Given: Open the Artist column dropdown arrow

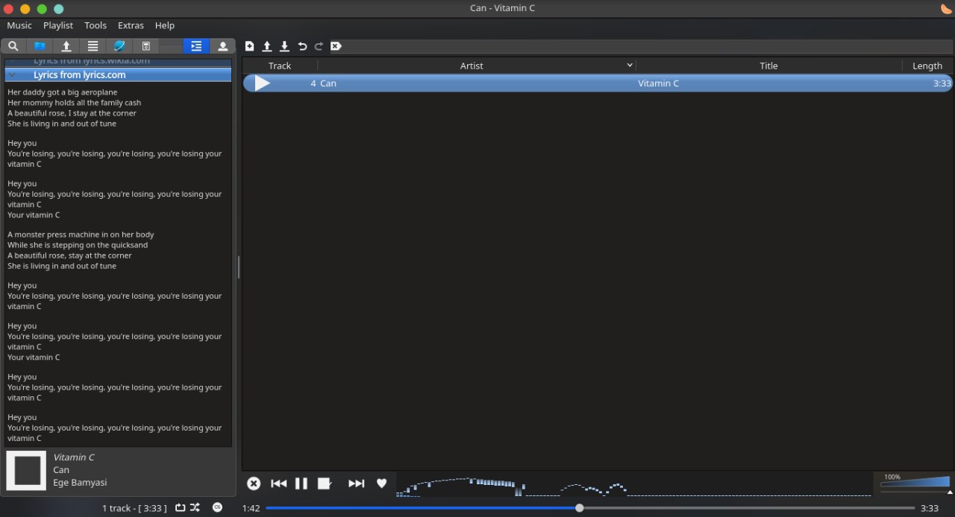Looking at the screenshot, I should (630, 66).
